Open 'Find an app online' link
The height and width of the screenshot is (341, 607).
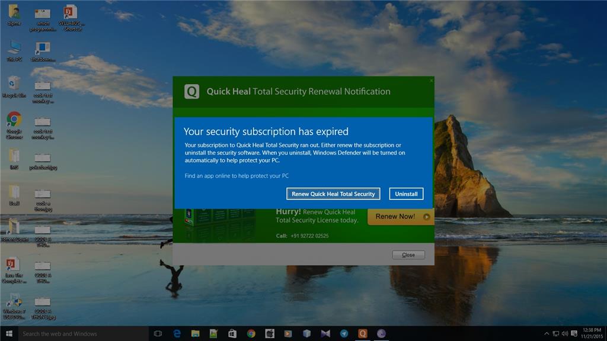(237, 175)
